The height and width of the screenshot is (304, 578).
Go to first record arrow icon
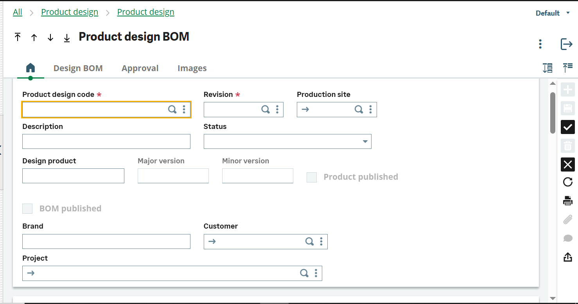(x=18, y=37)
